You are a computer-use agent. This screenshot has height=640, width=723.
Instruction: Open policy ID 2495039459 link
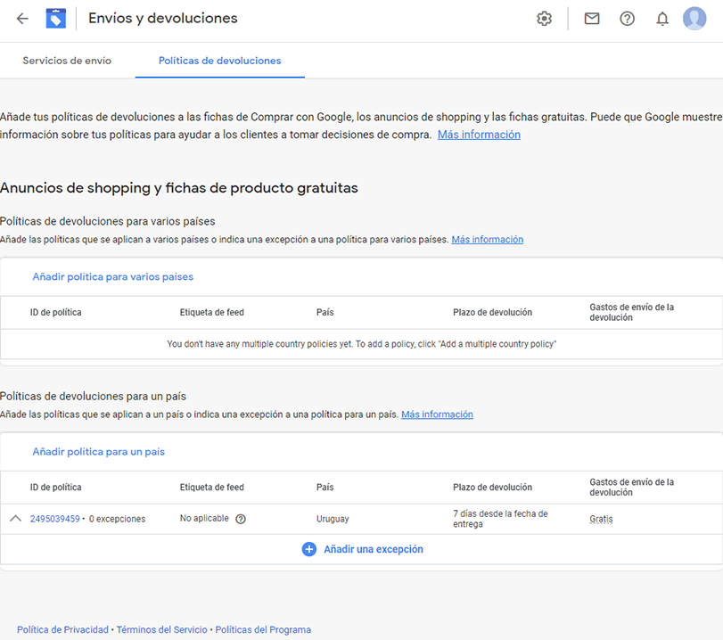pos(55,519)
